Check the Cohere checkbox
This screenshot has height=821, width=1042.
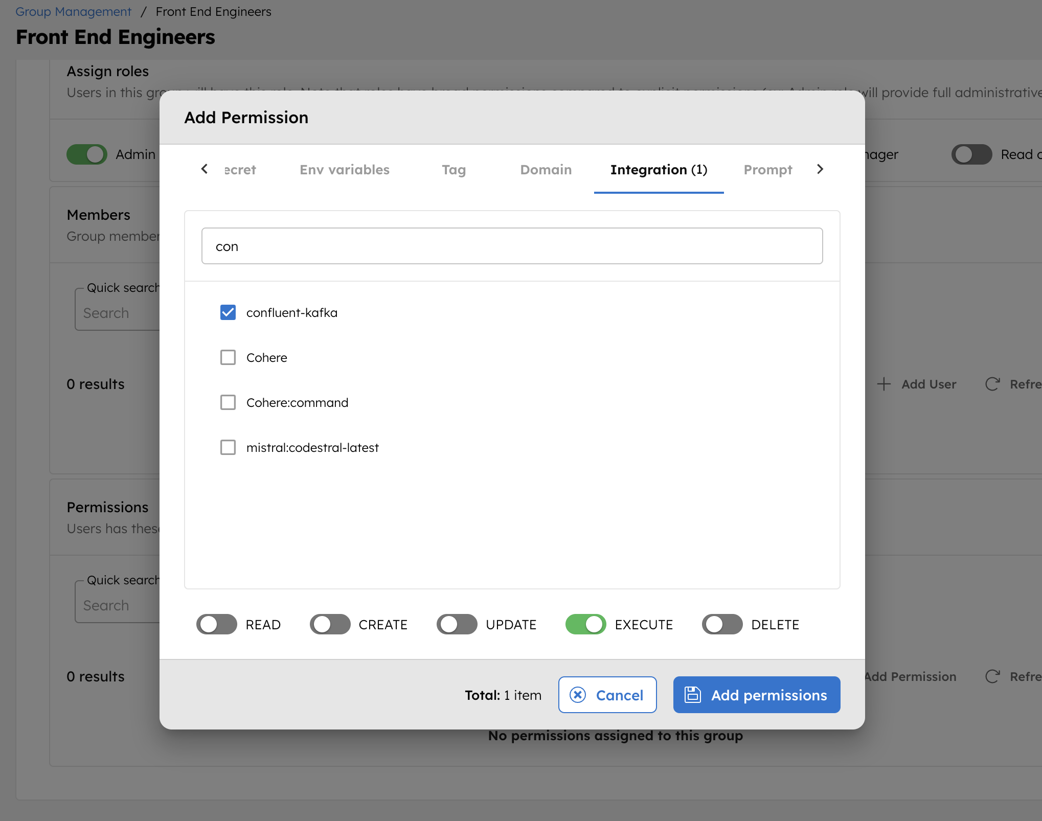point(228,357)
